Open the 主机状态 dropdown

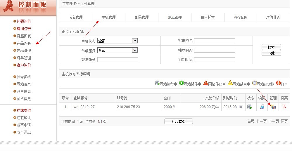click(x=118, y=41)
